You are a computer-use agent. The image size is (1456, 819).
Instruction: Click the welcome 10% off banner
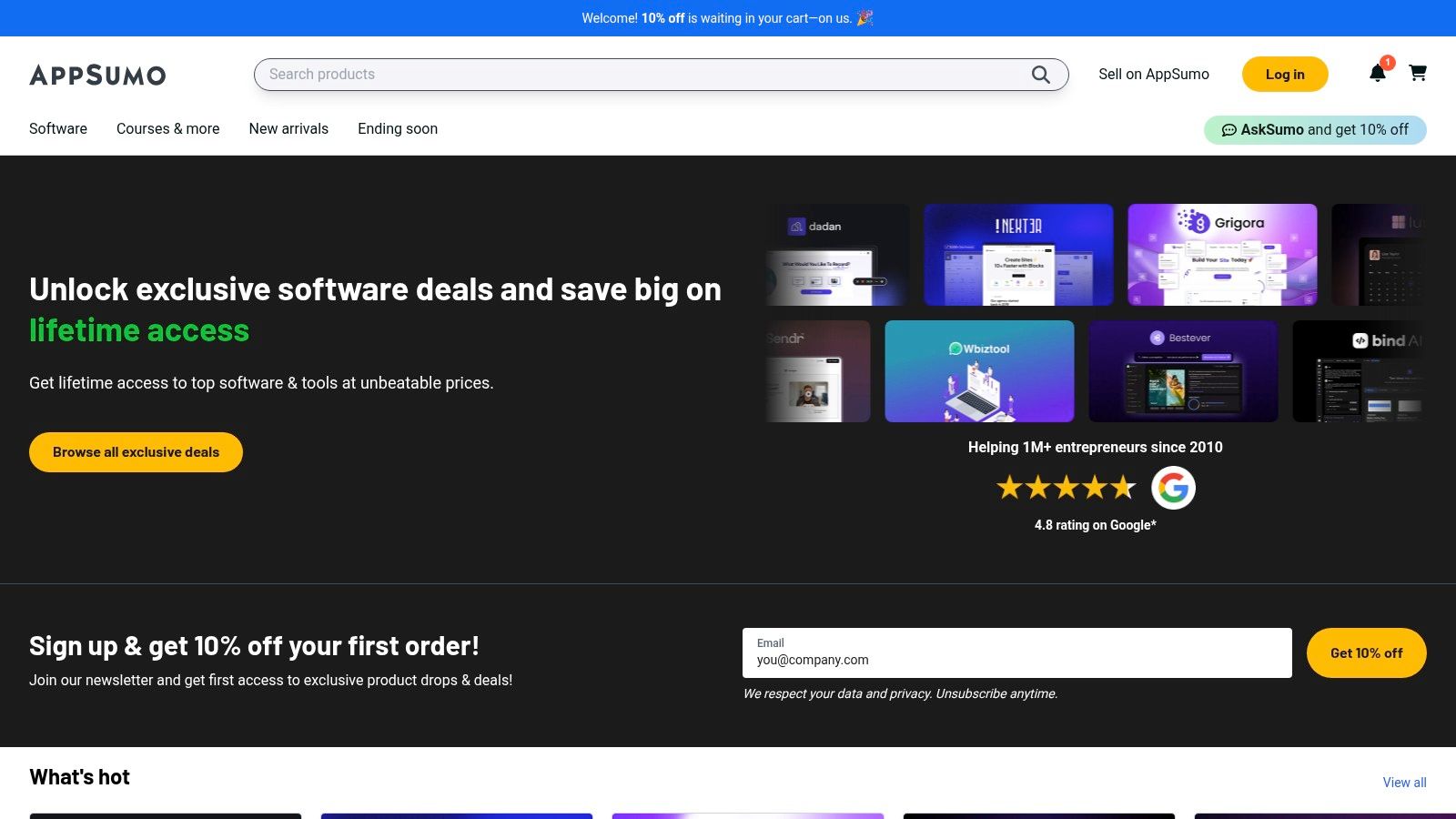[728, 18]
